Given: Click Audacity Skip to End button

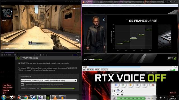Looking at the screenshot, I should tap(145, 85).
